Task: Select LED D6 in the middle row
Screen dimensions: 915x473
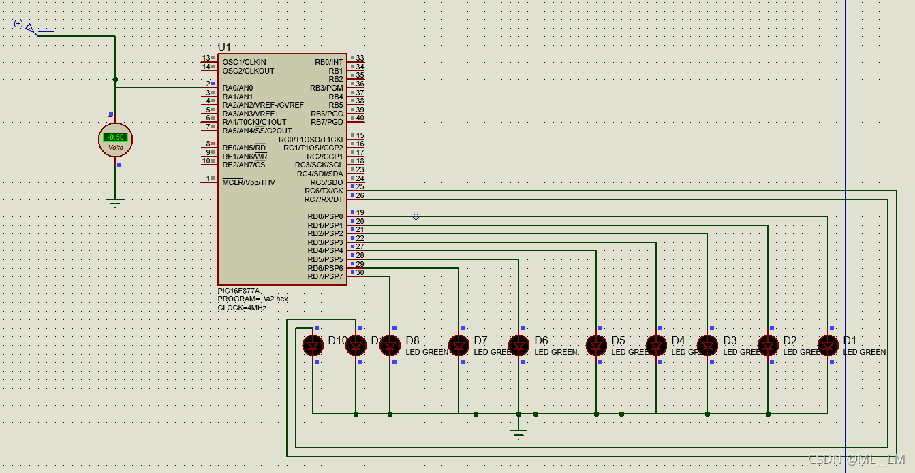Action: coord(518,346)
